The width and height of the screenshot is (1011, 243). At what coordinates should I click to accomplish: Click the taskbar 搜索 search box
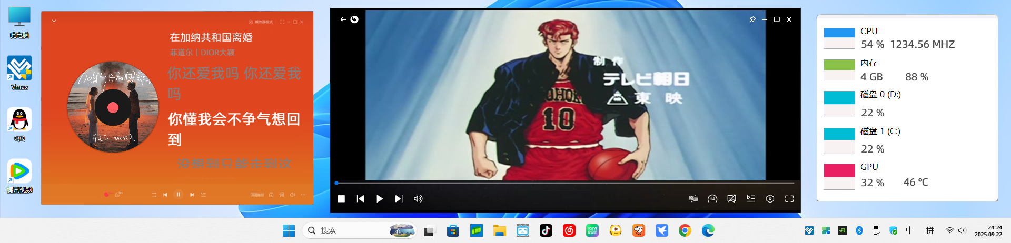pos(360,230)
